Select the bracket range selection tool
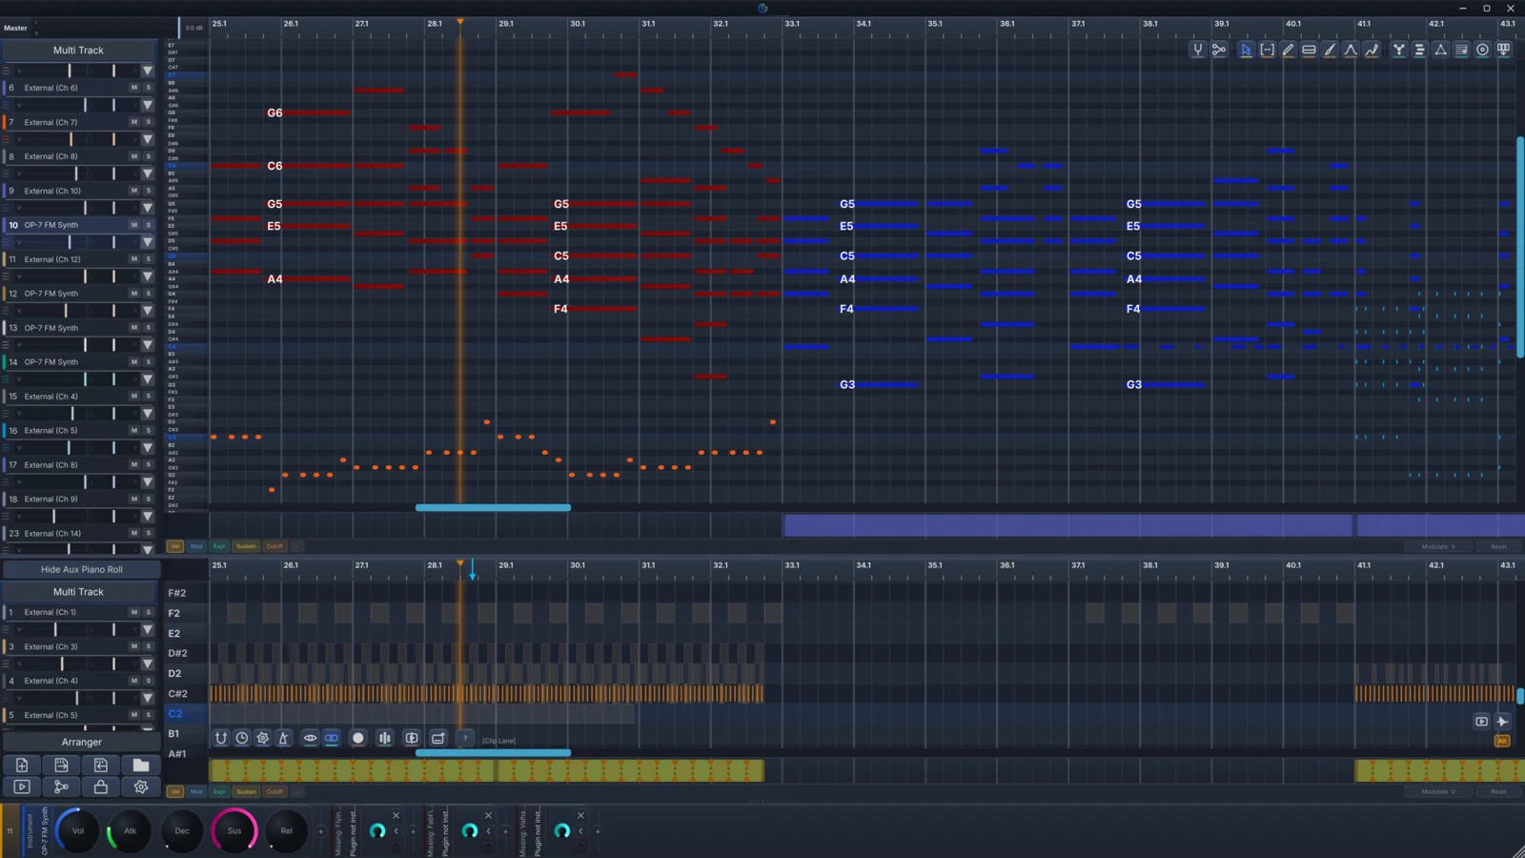Viewport: 1525px width, 858px height. tap(1267, 50)
